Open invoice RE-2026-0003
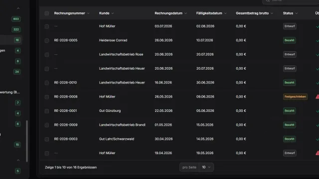The width and height of the screenshot is (319, 179). 66,139
